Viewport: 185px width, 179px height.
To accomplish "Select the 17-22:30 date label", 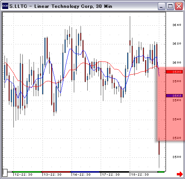I will [111, 175].
